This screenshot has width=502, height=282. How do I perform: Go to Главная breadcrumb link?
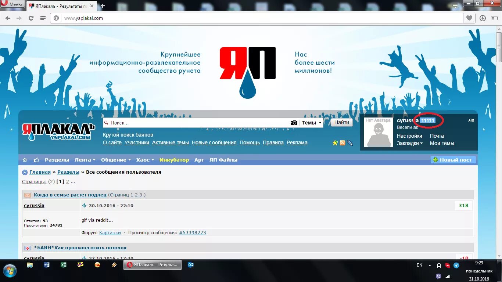click(x=40, y=172)
